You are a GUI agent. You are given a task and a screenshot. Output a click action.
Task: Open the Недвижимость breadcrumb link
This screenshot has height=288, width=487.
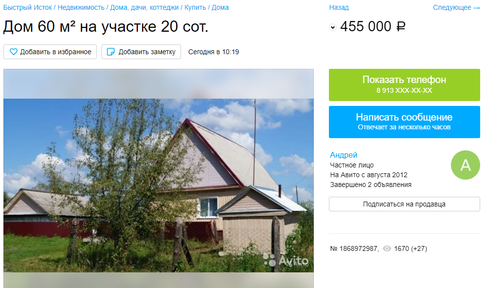coord(81,7)
